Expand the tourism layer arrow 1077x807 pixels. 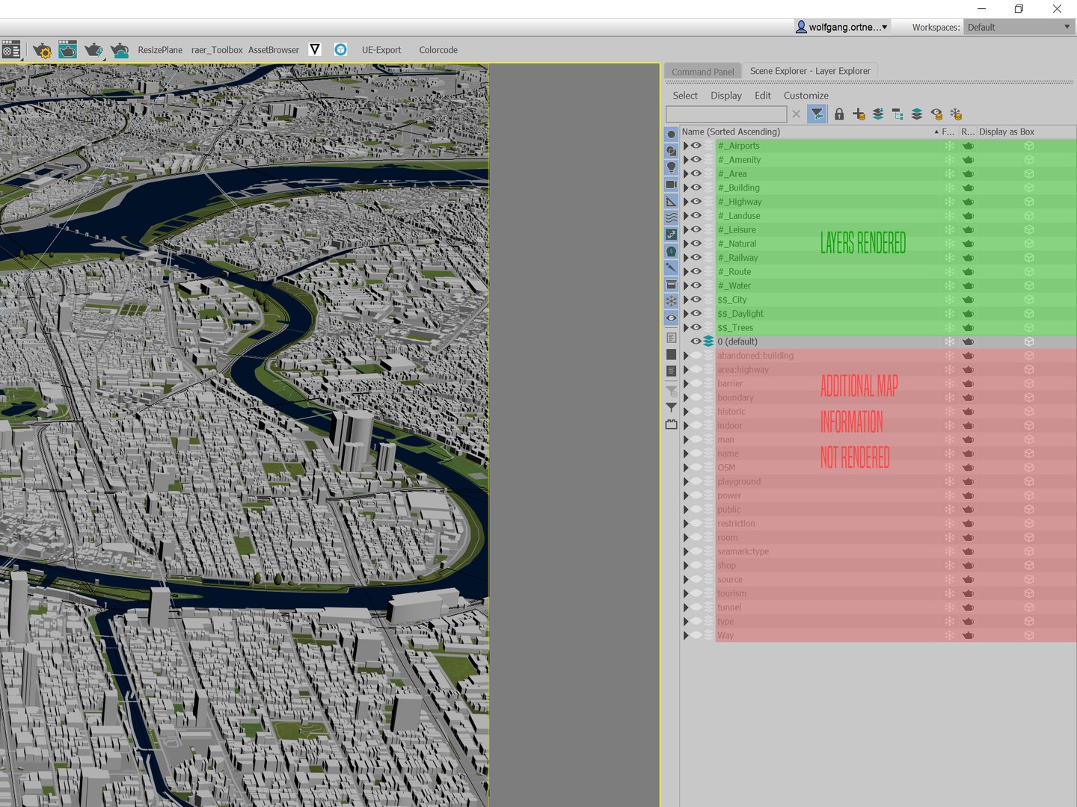pyautogui.click(x=685, y=593)
